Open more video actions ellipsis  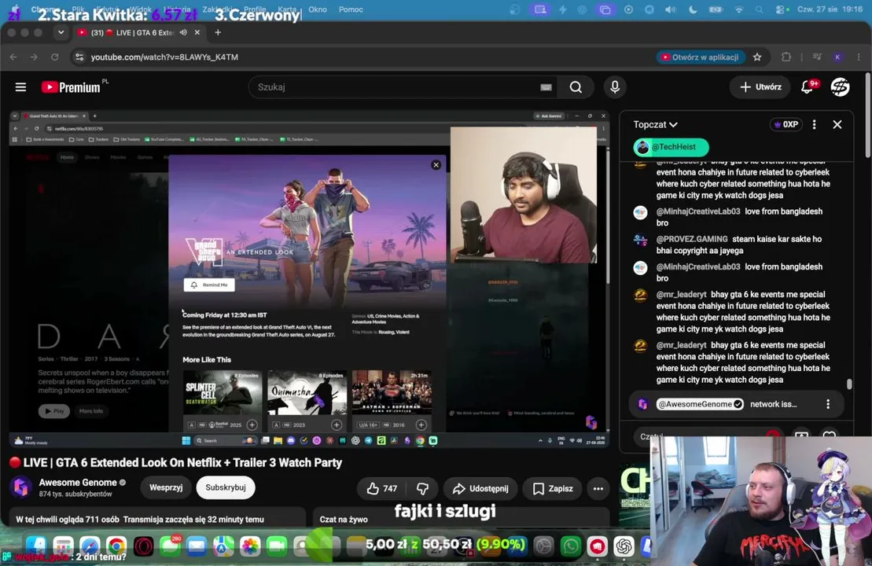598,488
